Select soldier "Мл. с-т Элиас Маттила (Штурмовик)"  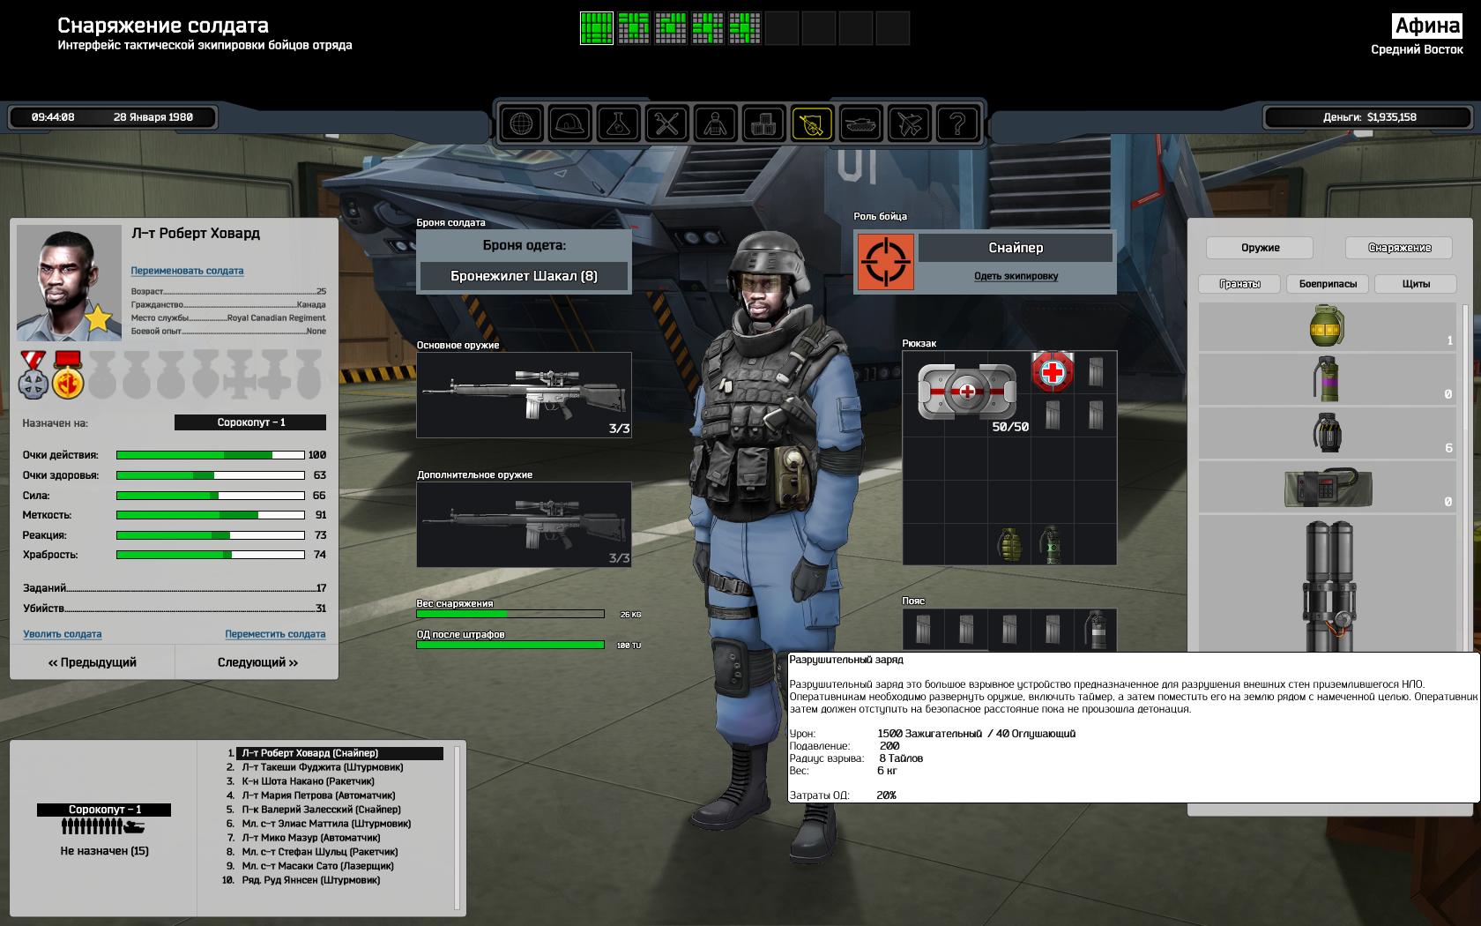326,824
